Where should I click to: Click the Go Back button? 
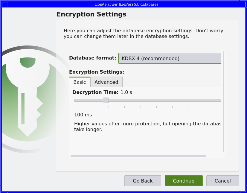coord(143,181)
